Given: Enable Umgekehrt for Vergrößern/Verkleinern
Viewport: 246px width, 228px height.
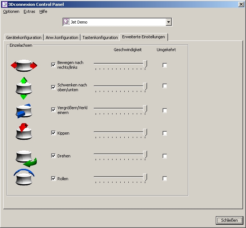Looking at the screenshot, I should [165, 110].
